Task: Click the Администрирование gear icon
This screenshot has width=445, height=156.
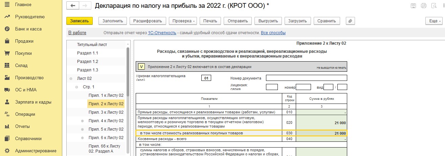Action: [x=7, y=151]
